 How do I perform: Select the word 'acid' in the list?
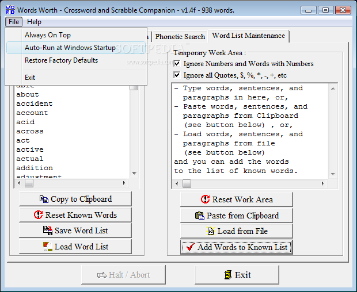[25, 122]
